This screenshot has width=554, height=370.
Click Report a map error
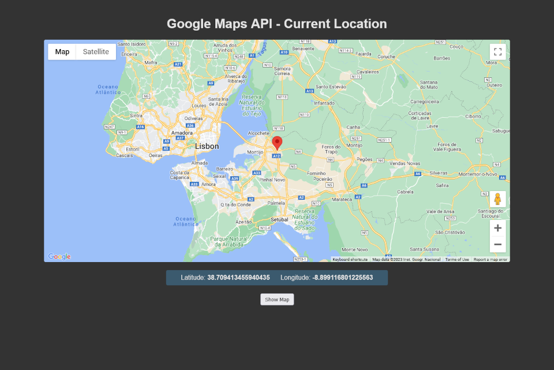[489, 259]
